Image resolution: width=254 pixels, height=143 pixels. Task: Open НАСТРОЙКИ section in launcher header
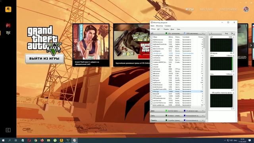pos(228,9)
